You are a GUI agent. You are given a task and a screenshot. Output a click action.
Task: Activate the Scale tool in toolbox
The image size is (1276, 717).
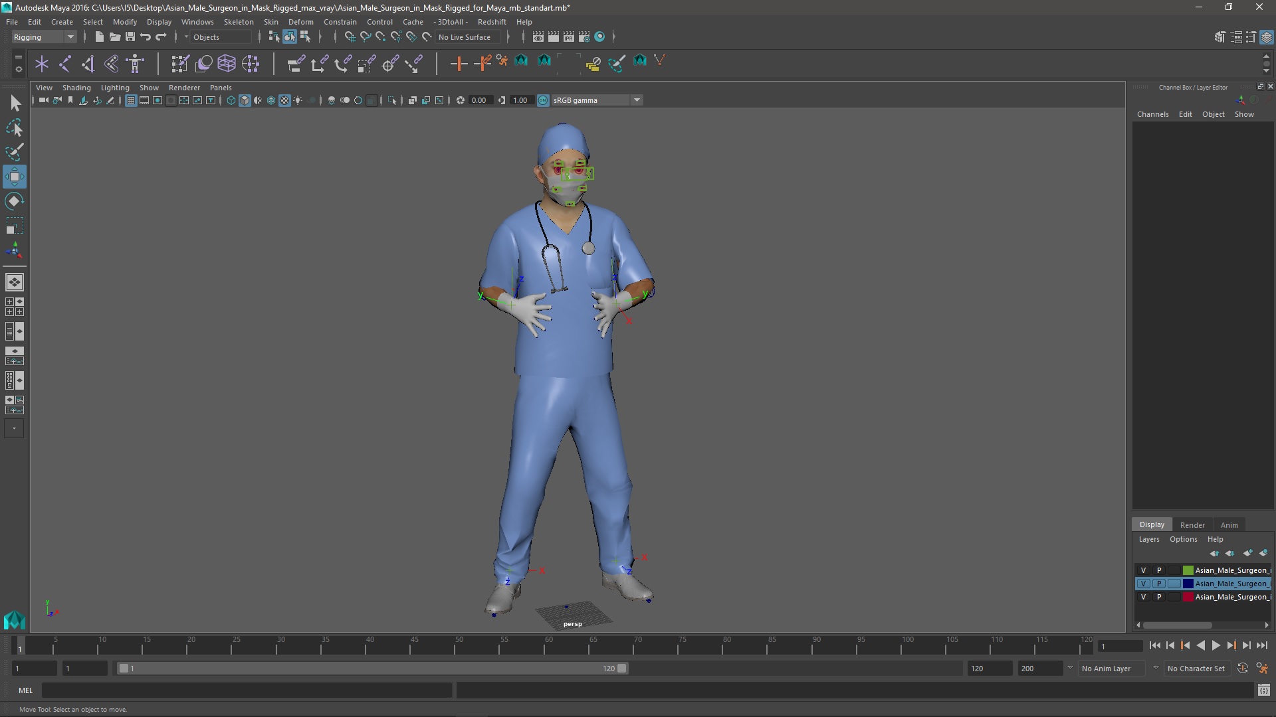(15, 226)
